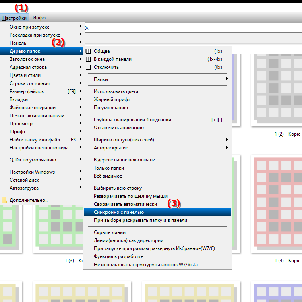The image size is (302, 302).
Task: Toggle Скрыть линии option
Action: [x=157, y=232]
